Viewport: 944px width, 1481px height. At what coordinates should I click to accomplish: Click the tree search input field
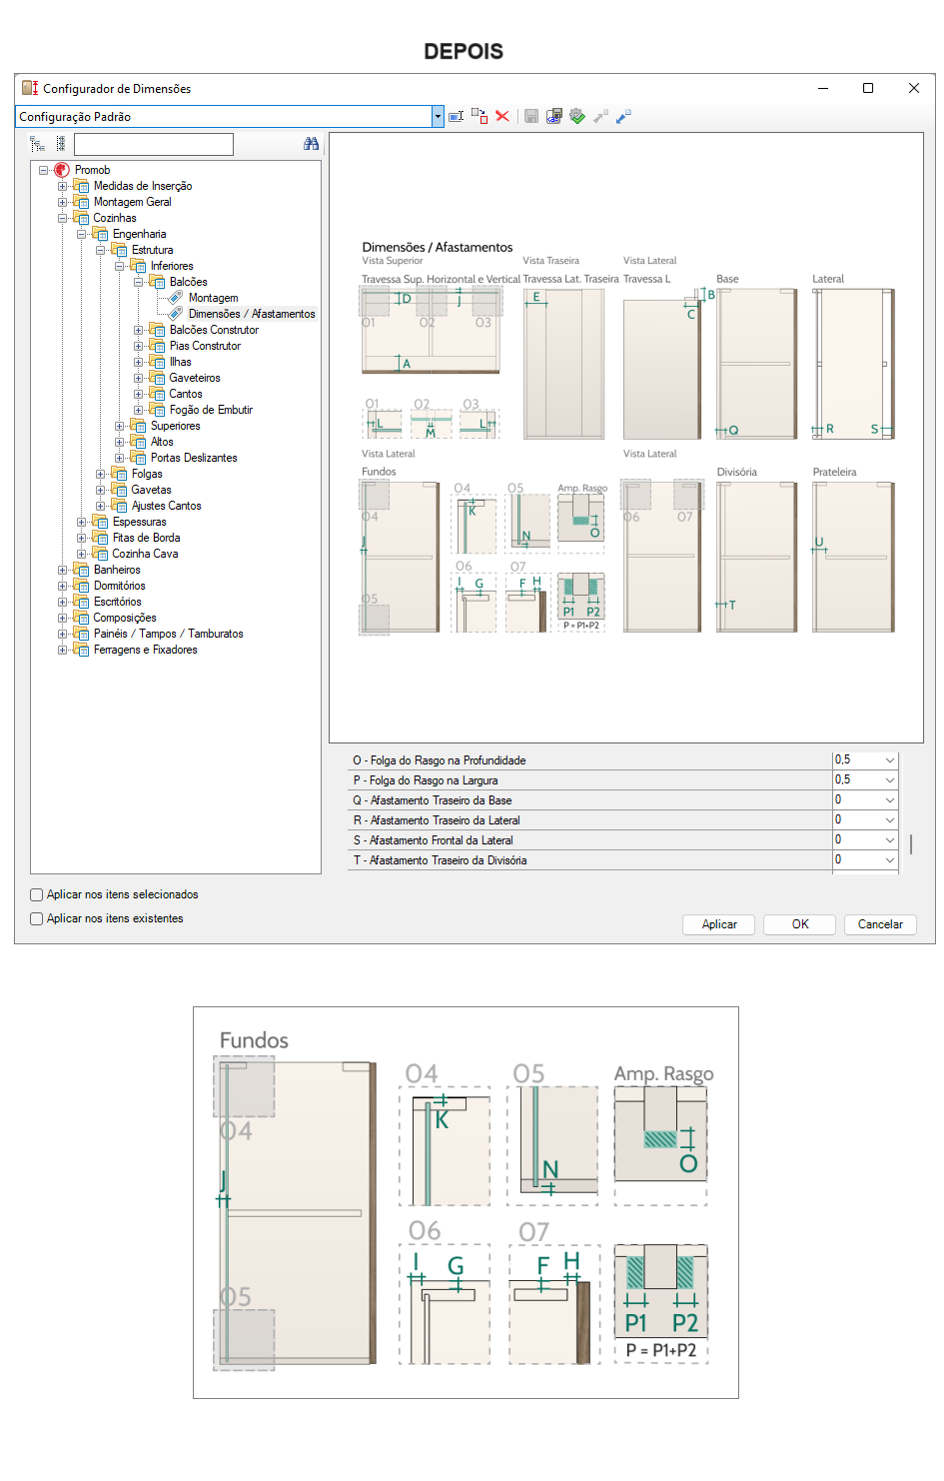coord(153,144)
